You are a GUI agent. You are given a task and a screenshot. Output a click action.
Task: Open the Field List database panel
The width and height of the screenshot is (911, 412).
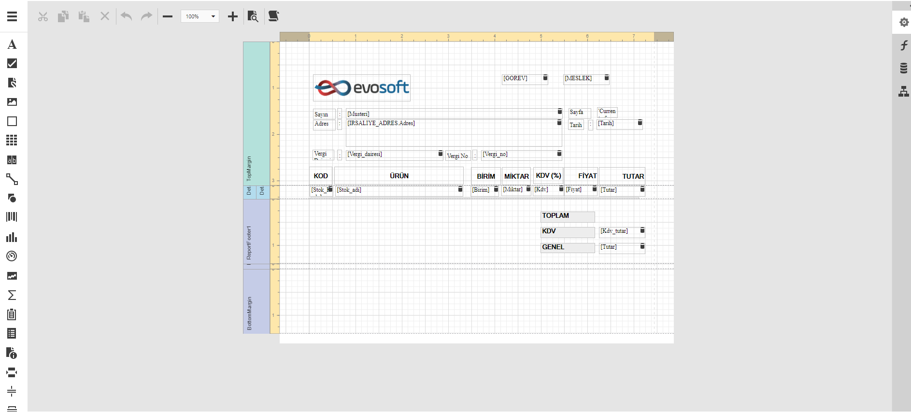coord(903,68)
